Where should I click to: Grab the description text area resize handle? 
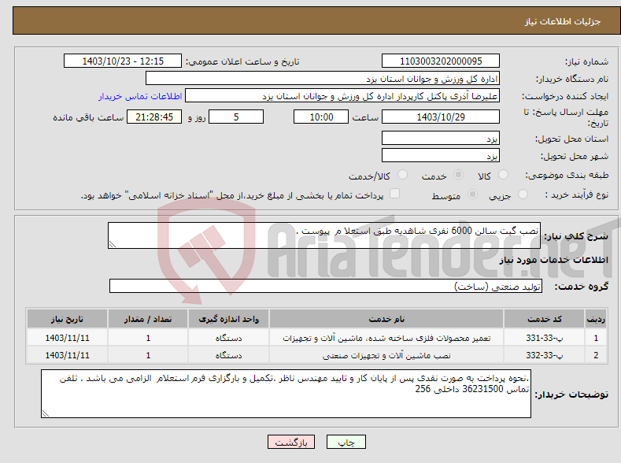pos(112,244)
